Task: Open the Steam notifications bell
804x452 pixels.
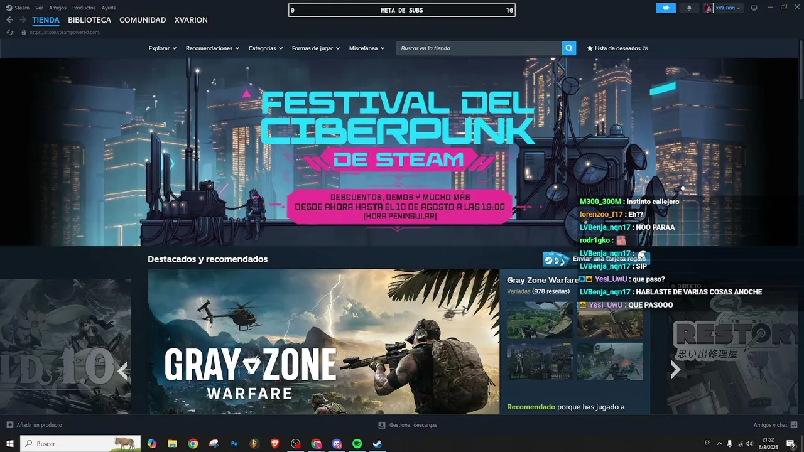Action: [689, 8]
